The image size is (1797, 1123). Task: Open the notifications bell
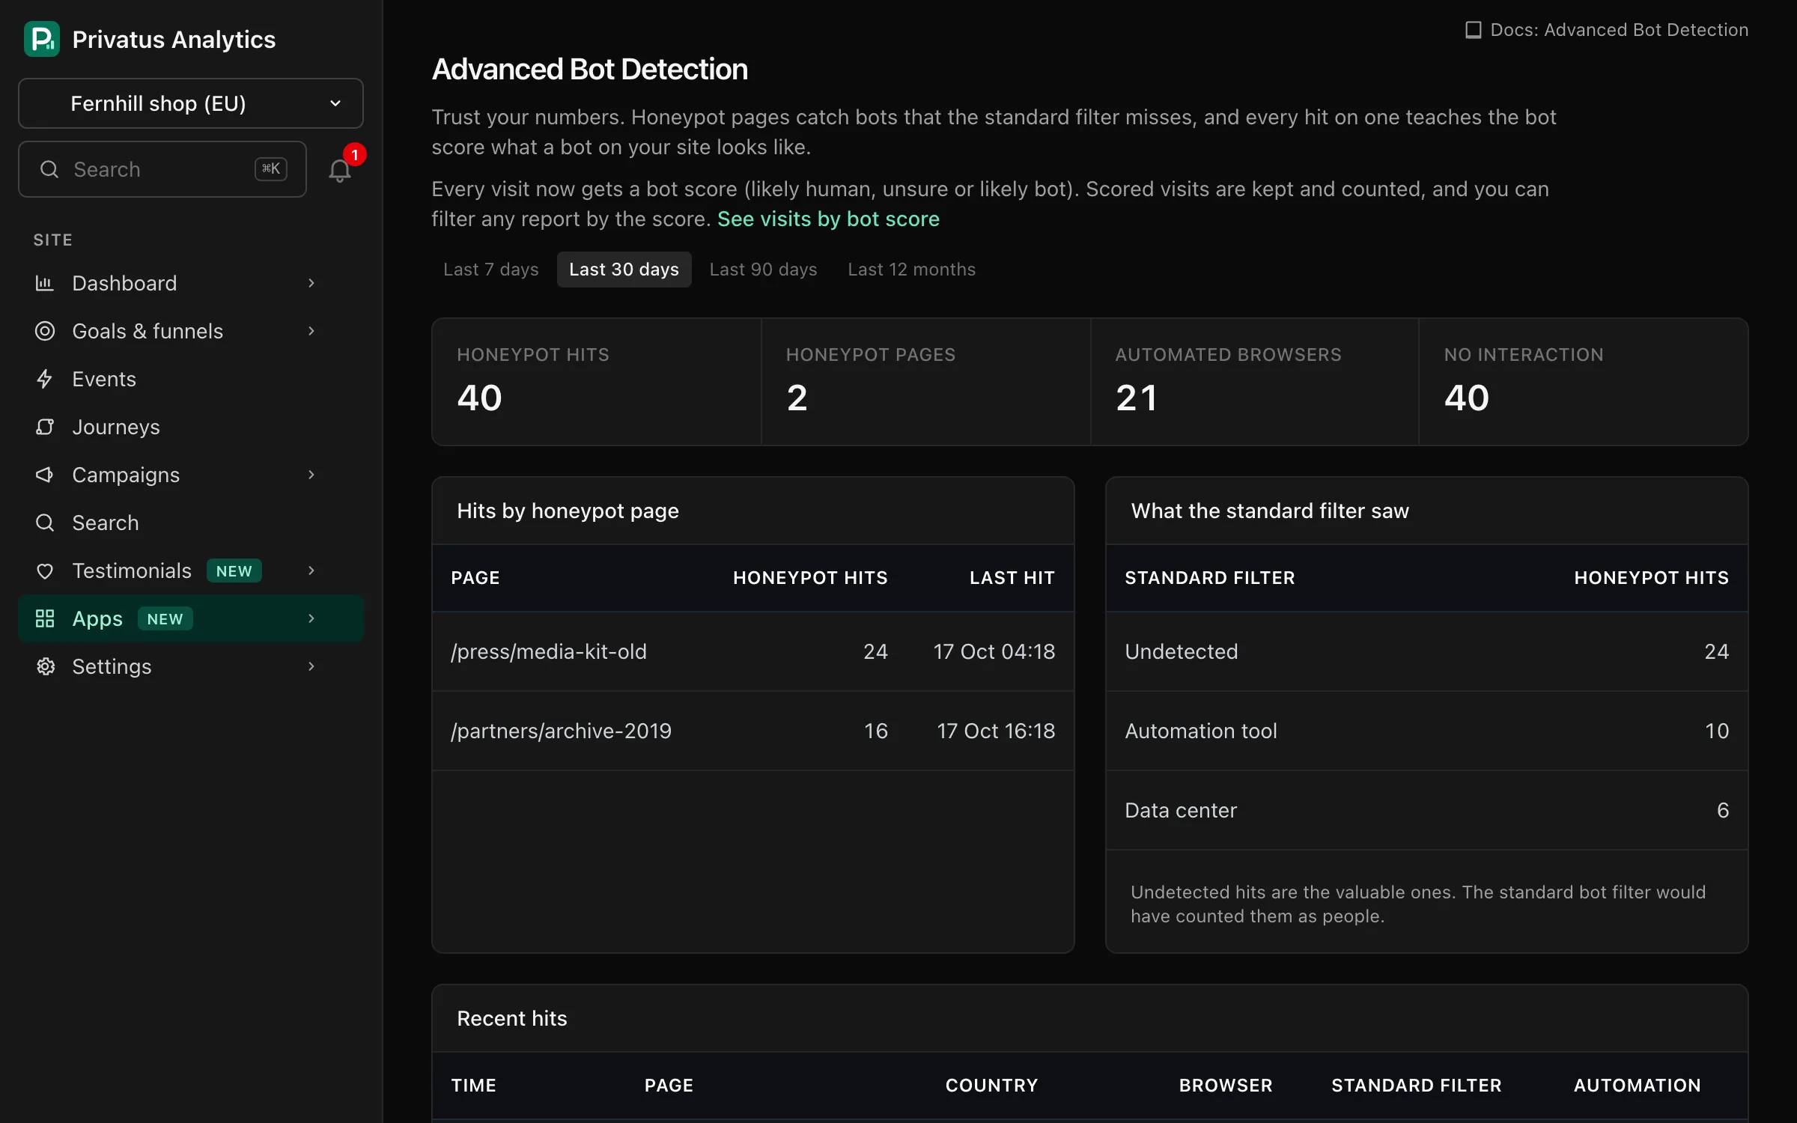click(x=340, y=170)
